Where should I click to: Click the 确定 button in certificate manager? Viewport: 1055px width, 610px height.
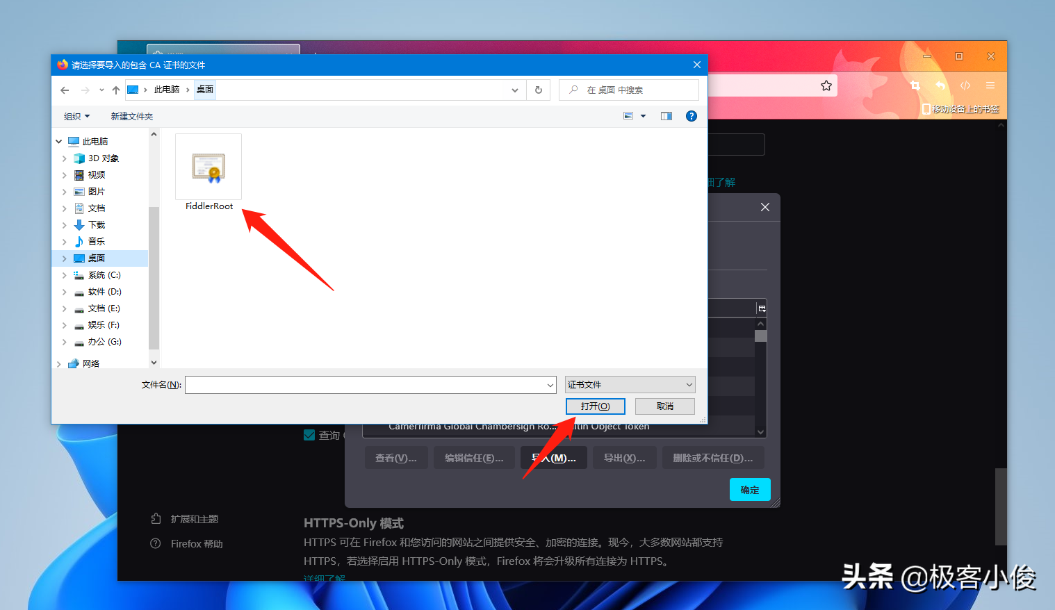pyautogui.click(x=750, y=490)
